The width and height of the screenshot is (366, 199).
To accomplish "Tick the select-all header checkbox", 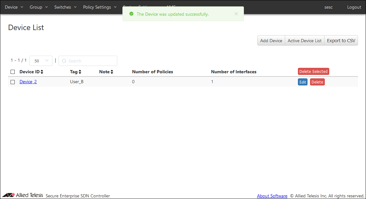I will [13, 72].
